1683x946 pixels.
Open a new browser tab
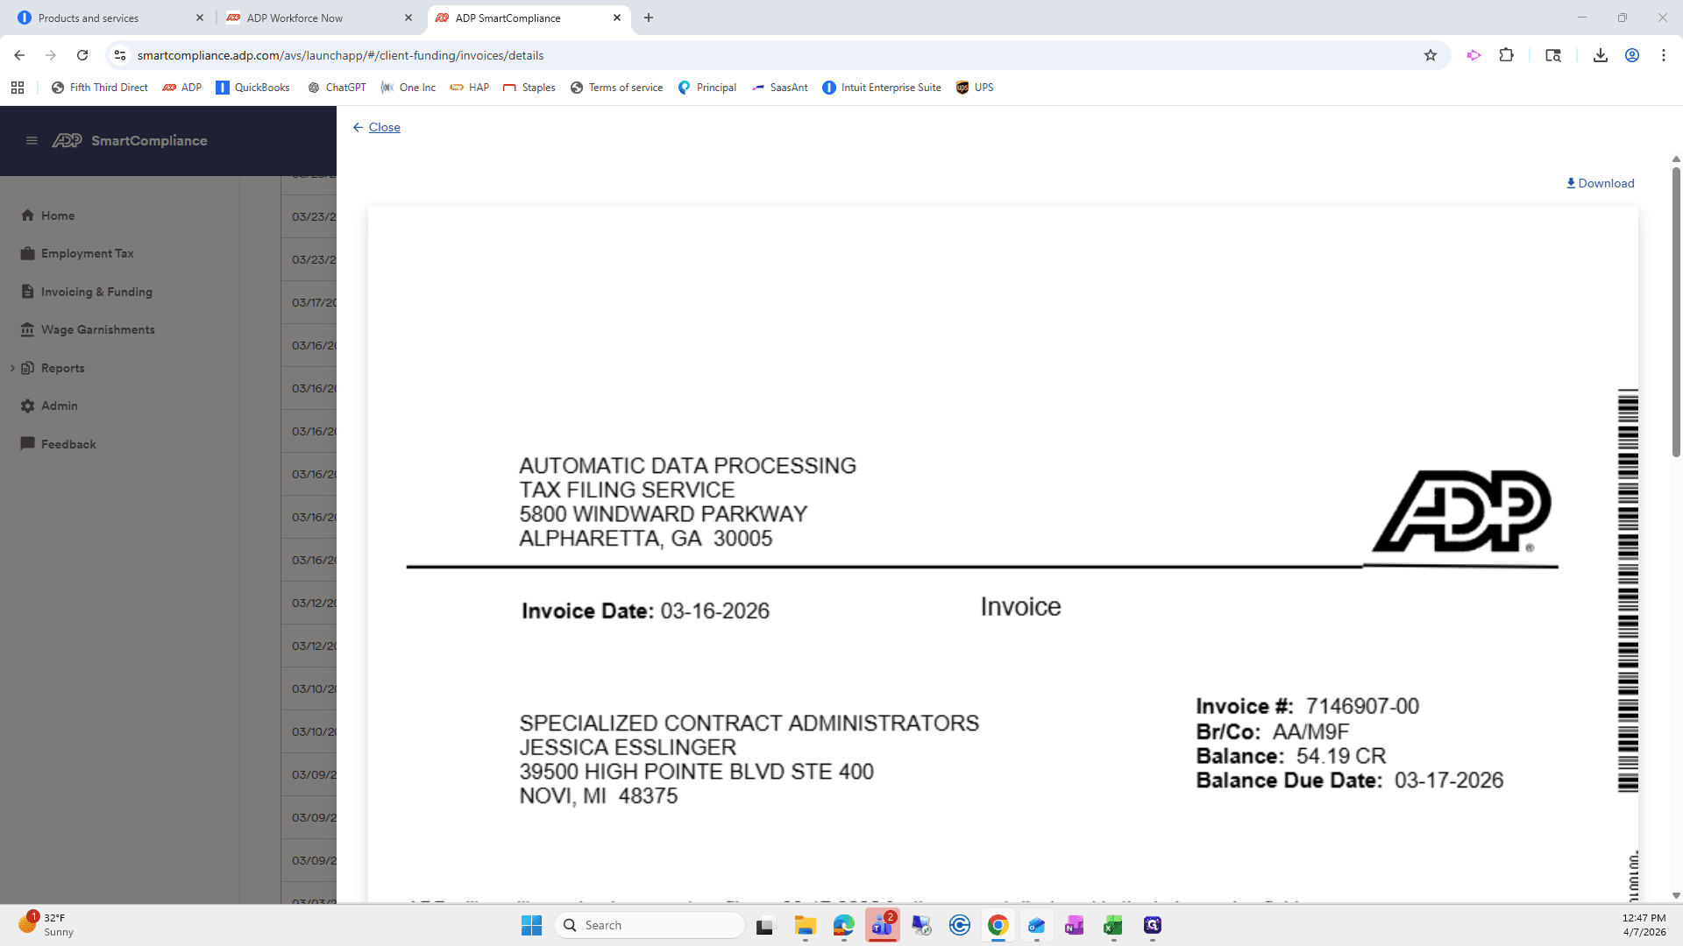(649, 18)
